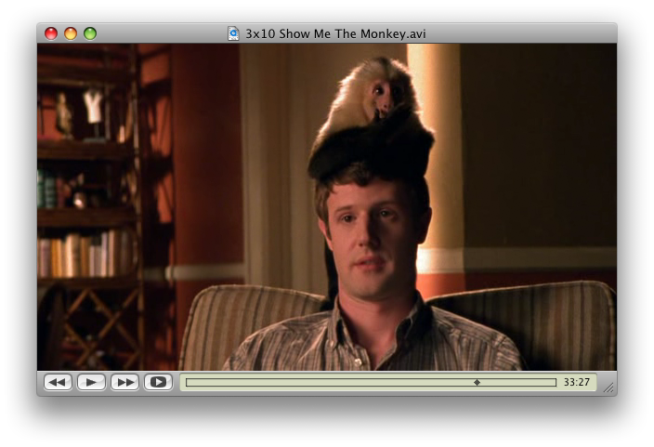Viewport: 654px width, 447px height.
Task: Click the diamond playhead marker
Action: pyautogui.click(x=477, y=382)
